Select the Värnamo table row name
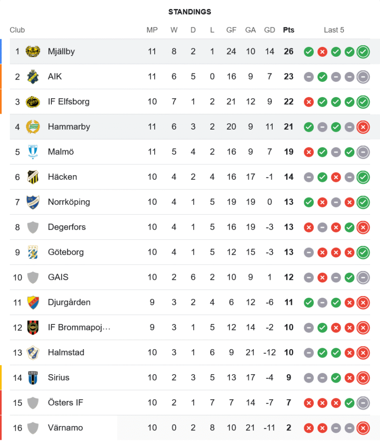The width and height of the screenshot is (380, 447). point(65,428)
